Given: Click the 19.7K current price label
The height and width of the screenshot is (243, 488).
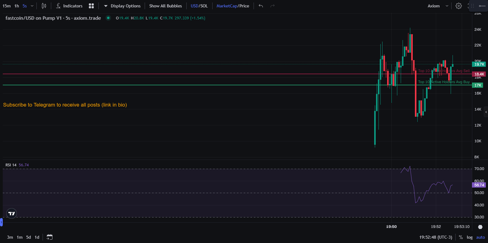Looking at the screenshot, I should pyautogui.click(x=478, y=64).
